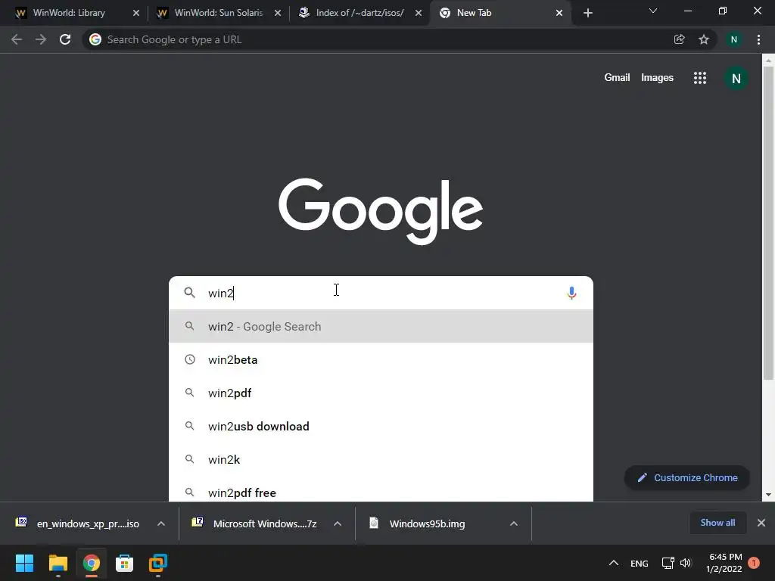Select win2 - Google Search suggestion

tap(381, 326)
